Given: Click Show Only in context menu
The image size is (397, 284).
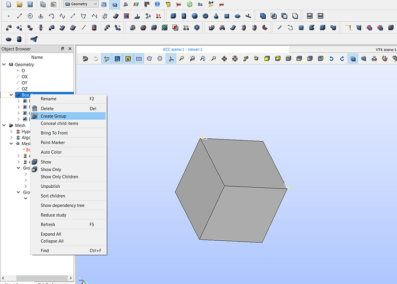Looking at the screenshot, I should pos(51,169).
